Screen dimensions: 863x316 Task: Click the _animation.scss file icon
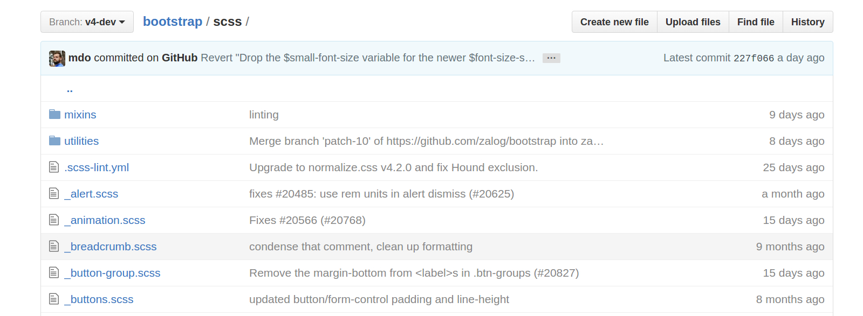pos(54,220)
